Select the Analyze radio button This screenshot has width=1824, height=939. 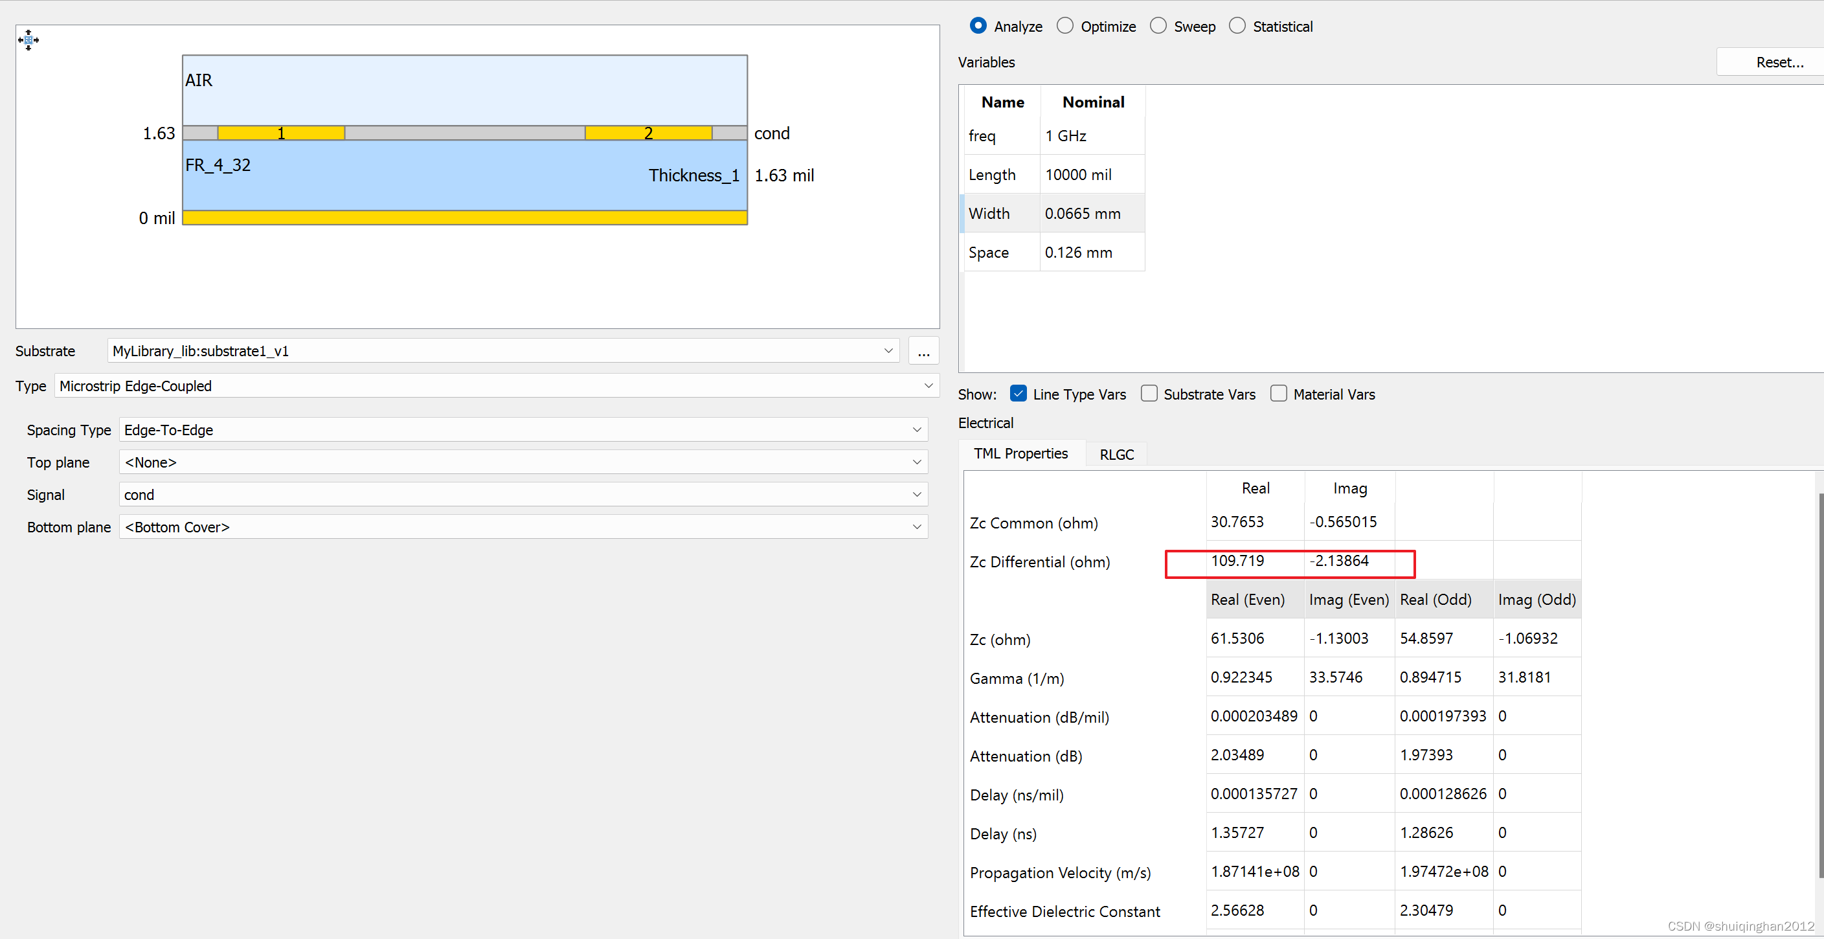(978, 26)
